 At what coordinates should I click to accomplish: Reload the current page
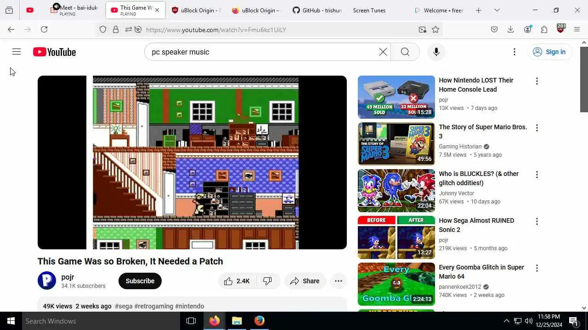(44, 29)
